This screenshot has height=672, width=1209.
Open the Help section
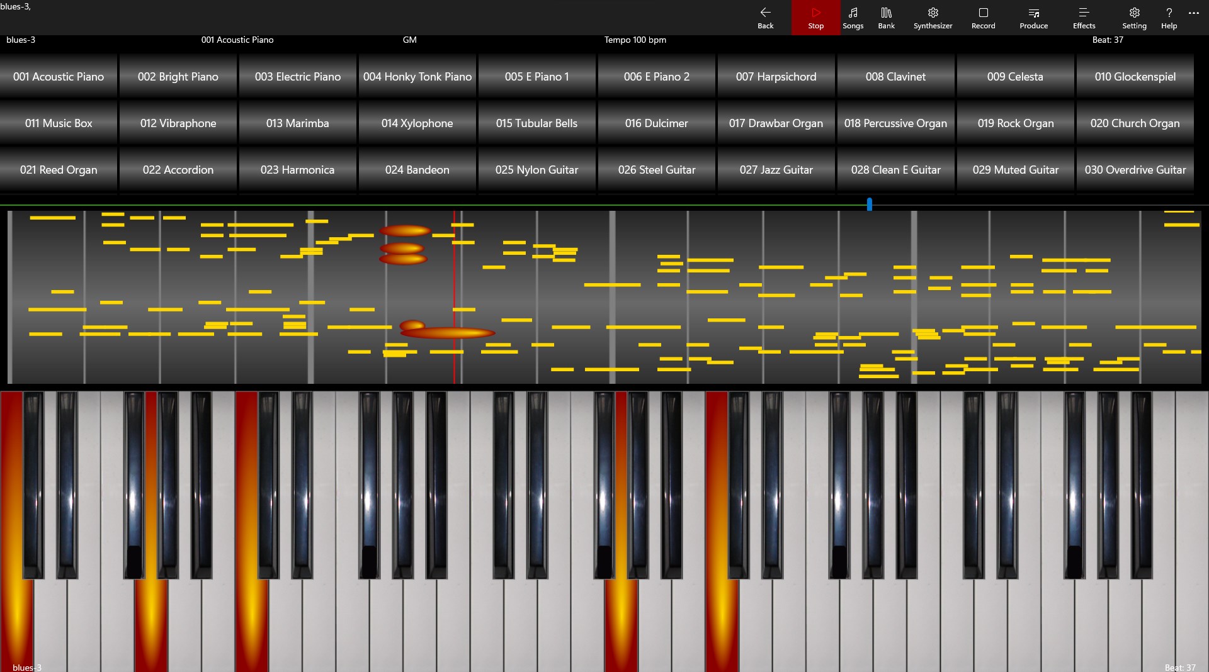(x=1168, y=18)
